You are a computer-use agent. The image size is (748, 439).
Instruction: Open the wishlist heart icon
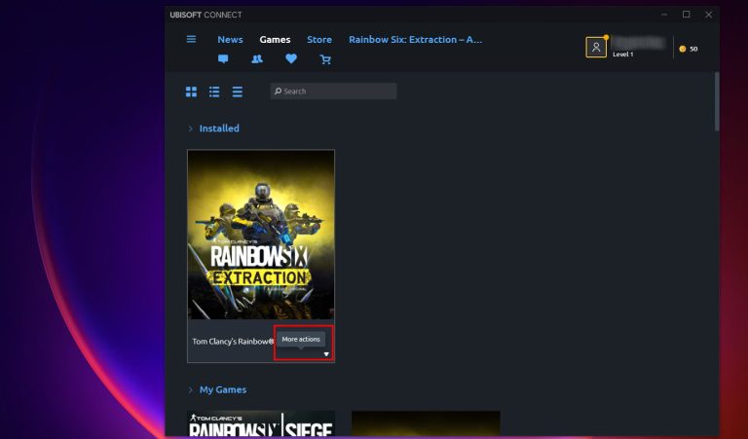(291, 58)
